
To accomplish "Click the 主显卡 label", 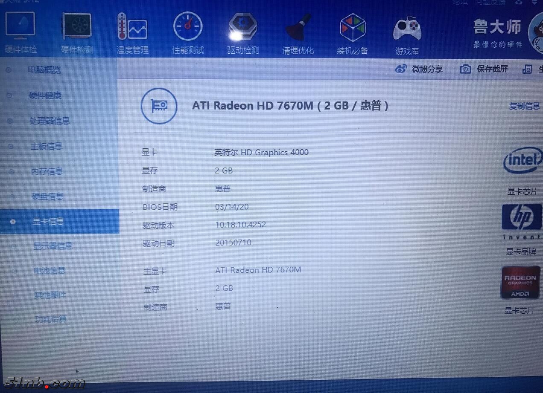I will click(x=155, y=271).
